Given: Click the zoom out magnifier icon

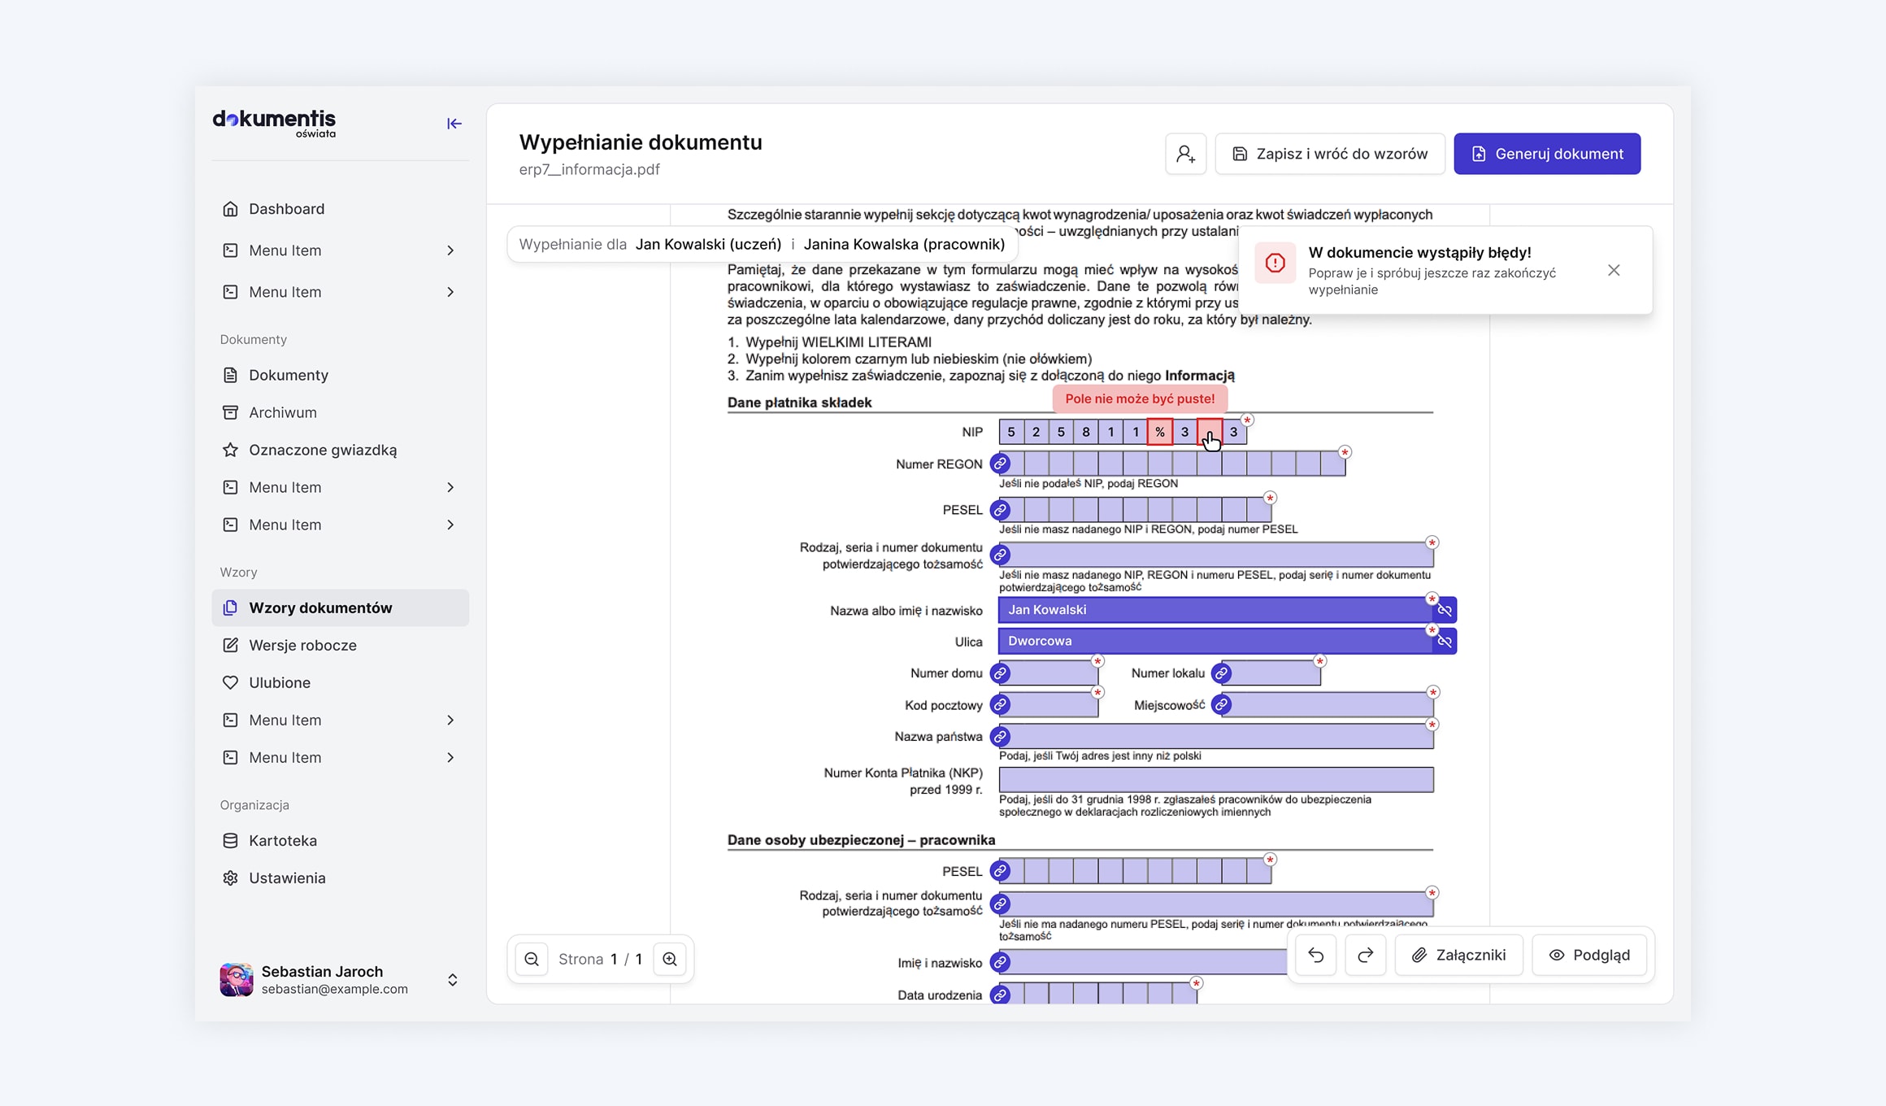Looking at the screenshot, I should point(532,959).
